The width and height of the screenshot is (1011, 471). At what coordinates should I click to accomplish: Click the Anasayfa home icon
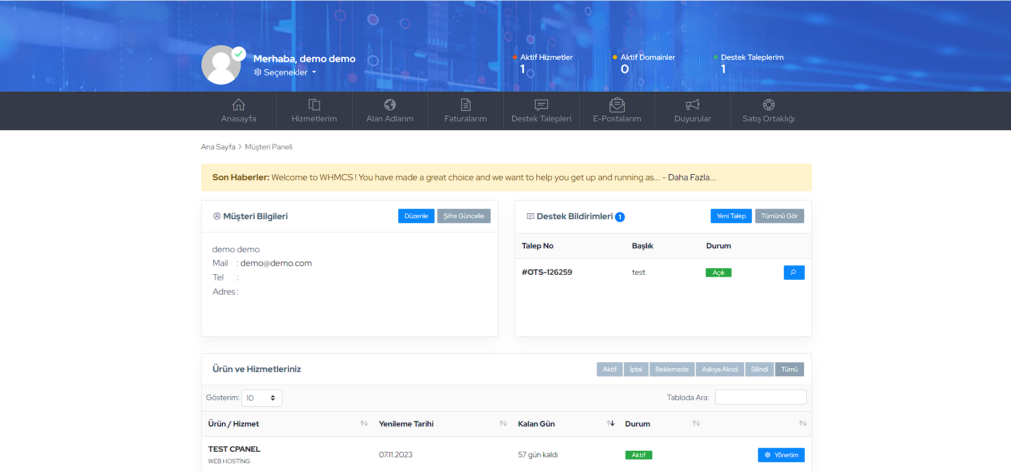[x=238, y=105]
